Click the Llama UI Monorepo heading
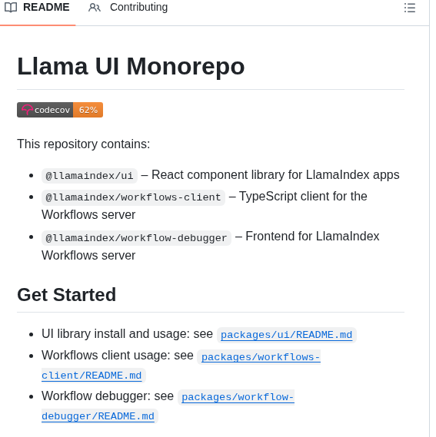 point(131,66)
